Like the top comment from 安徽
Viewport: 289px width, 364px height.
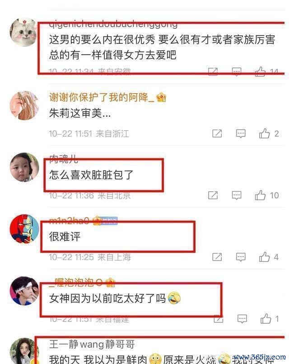(260, 71)
